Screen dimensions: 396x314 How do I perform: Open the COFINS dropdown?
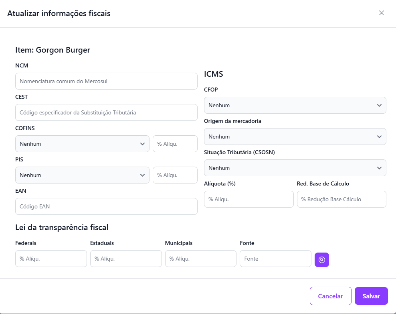pyautogui.click(x=82, y=144)
